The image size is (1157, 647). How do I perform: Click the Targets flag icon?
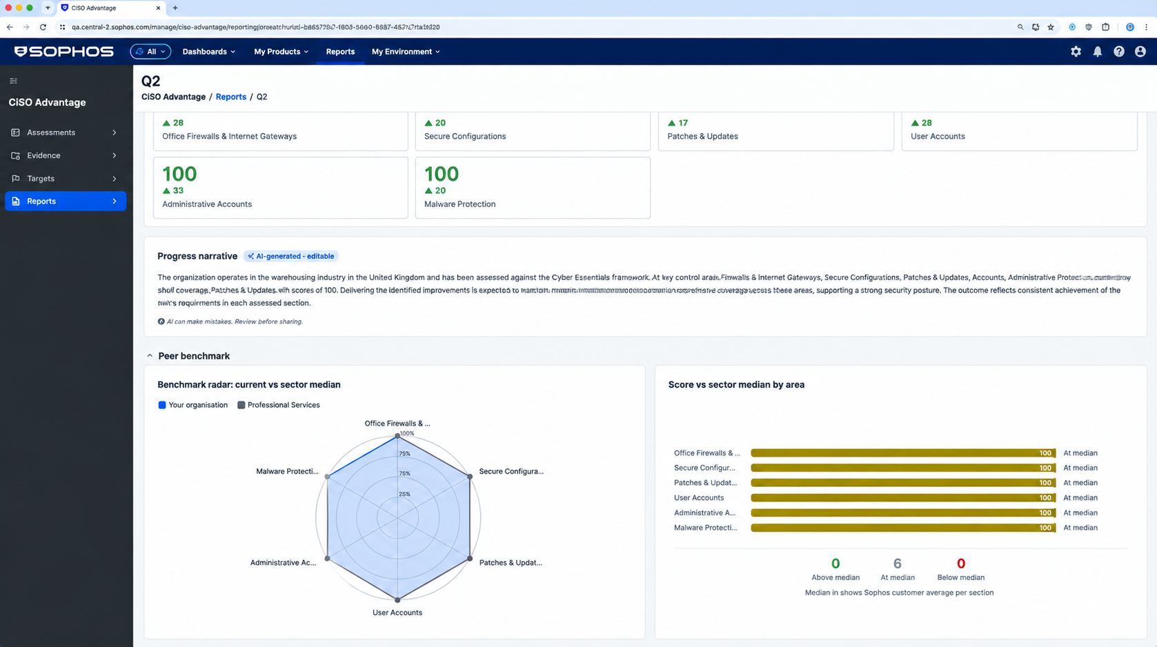[15, 178]
